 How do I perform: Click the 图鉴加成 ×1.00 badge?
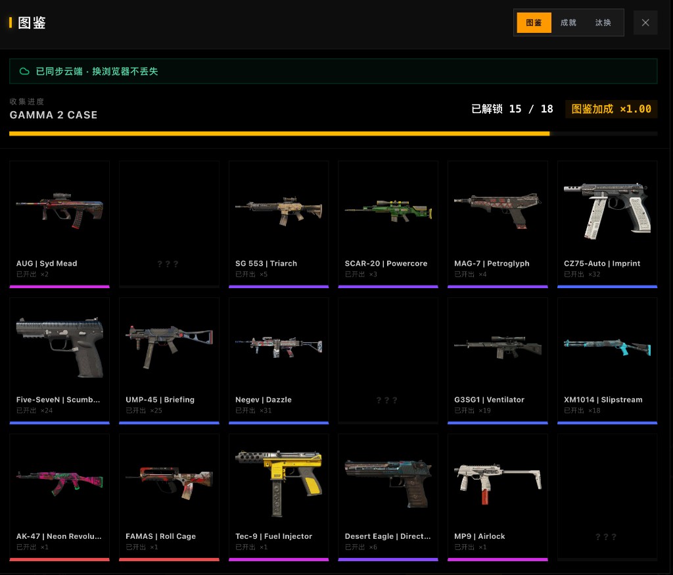[x=611, y=109]
